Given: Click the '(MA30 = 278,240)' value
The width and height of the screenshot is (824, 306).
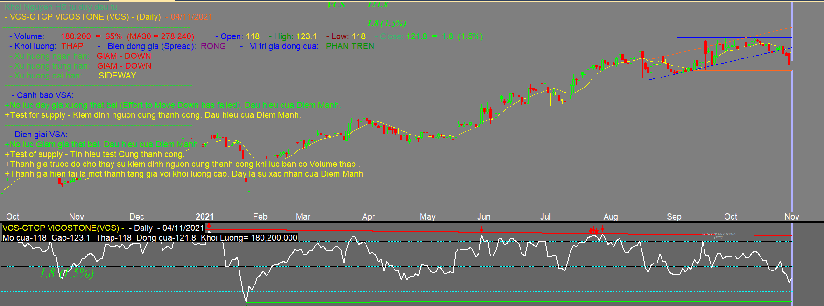Looking at the screenshot, I should [161, 36].
